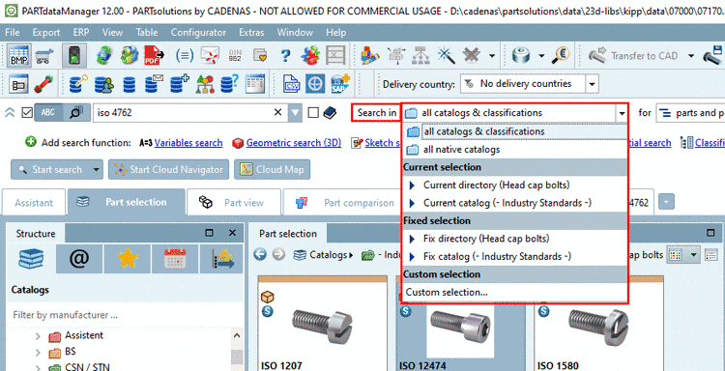Viewport: 725px width, 371px height.
Task: Click the CSV document icon
Action: tap(291, 84)
